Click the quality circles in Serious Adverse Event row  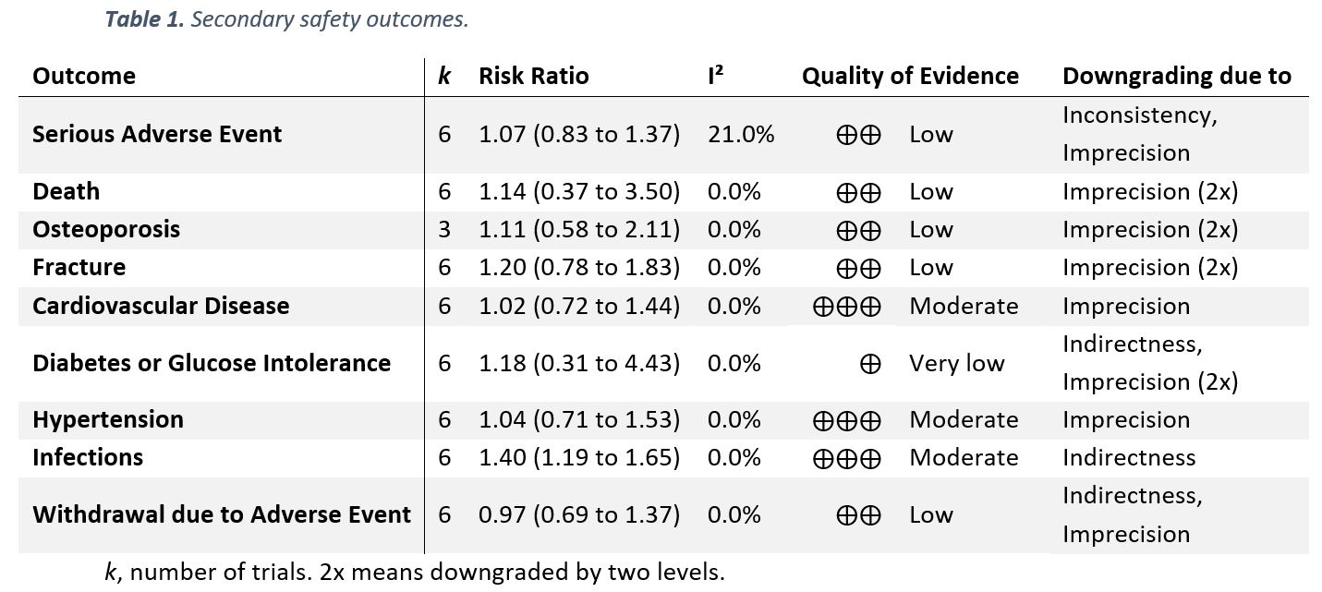tap(858, 135)
